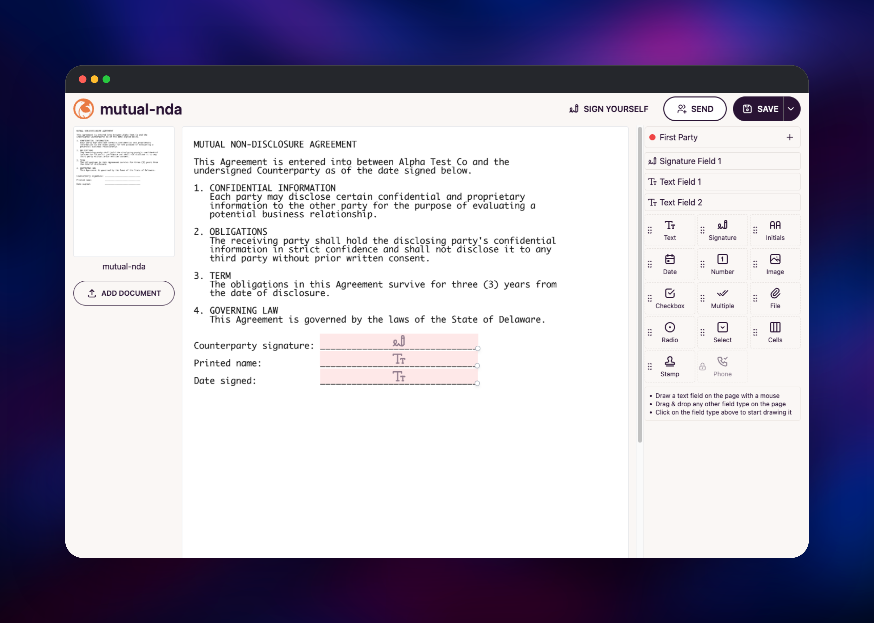This screenshot has width=874, height=623.
Task: Select the Select field type
Action: pyautogui.click(x=722, y=333)
